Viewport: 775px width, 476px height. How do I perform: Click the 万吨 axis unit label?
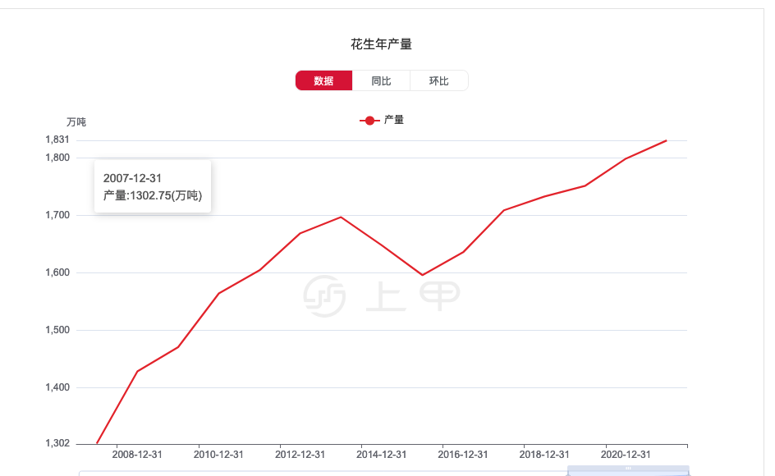tap(78, 121)
